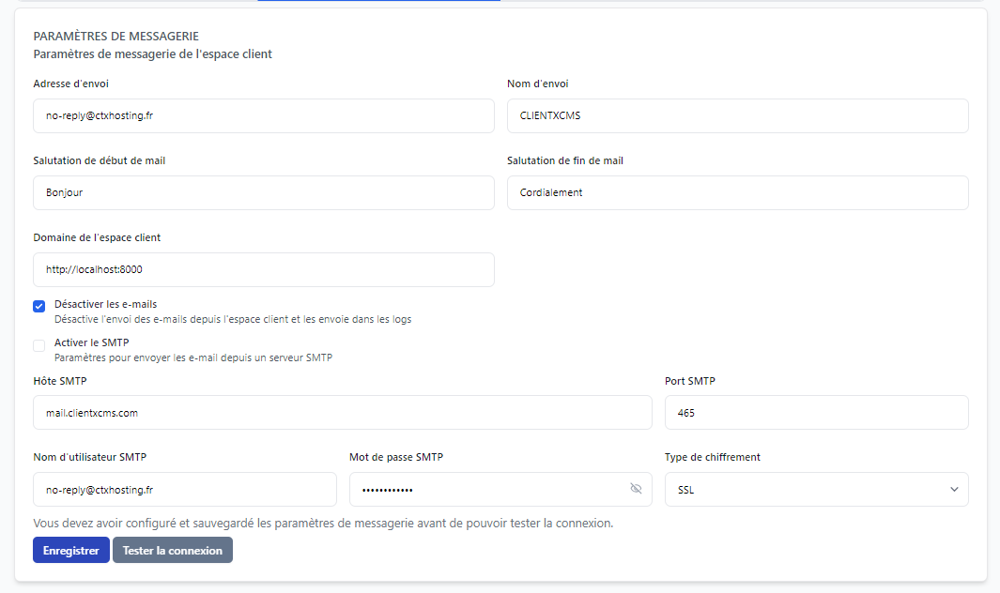
Task: Click the "Type de chiffrement" label
Action: 712,457
